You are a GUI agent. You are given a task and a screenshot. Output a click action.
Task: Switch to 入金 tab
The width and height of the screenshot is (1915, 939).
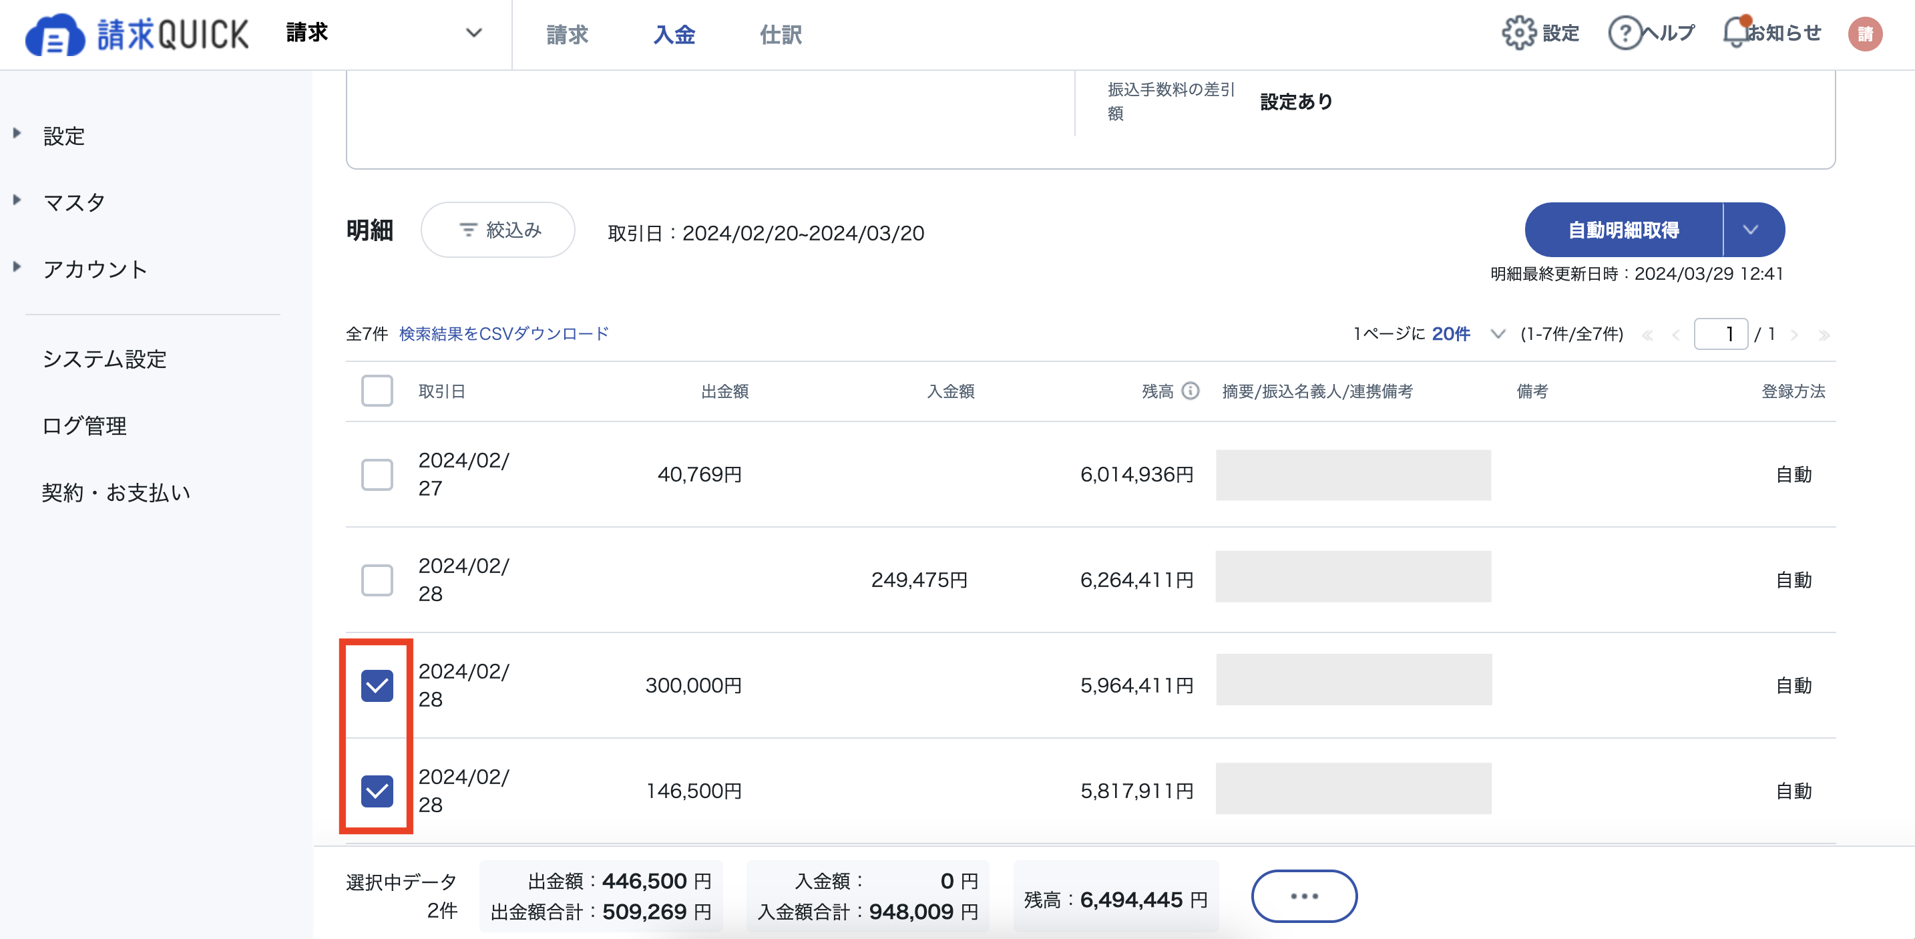[674, 35]
